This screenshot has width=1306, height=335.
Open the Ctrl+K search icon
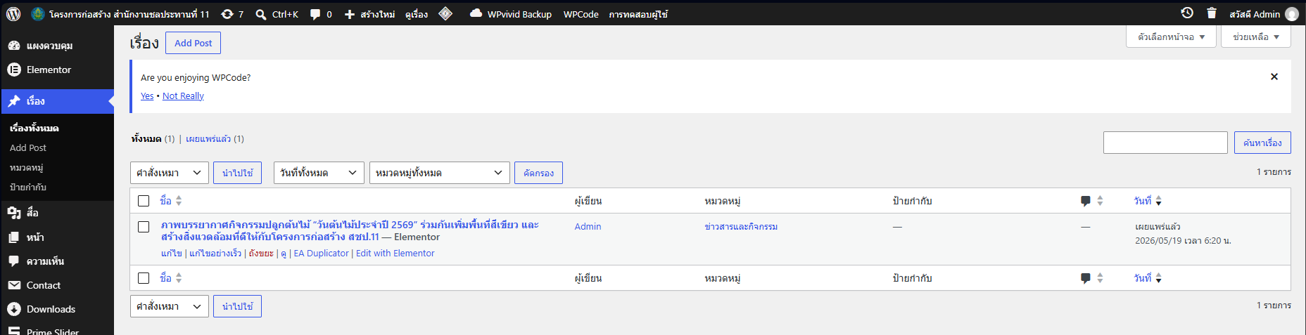pos(261,14)
